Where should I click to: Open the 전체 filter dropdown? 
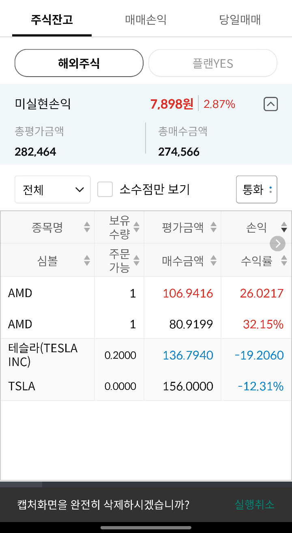pos(53,189)
